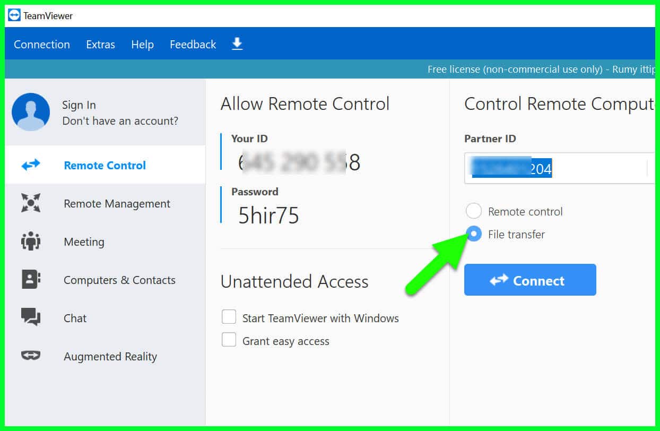Click the Computers & Contacts address book icon
Image resolution: width=660 pixels, height=431 pixels.
click(x=31, y=280)
